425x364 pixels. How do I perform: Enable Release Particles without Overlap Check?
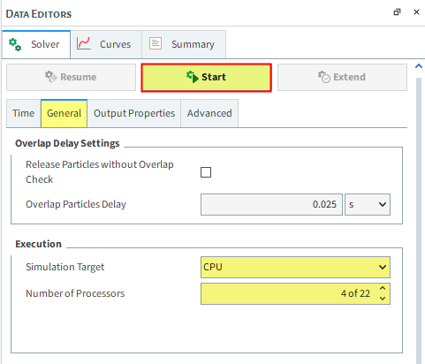(x=206, y=172)
